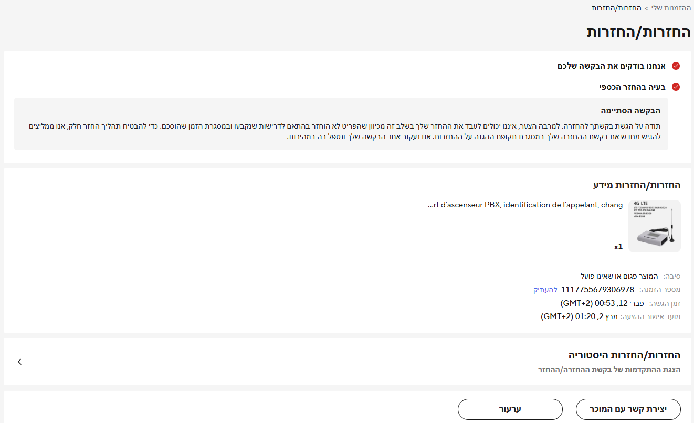The image size is (694, 423).
Task: Click the x1 quantity label
Action: tap(618, 247)
